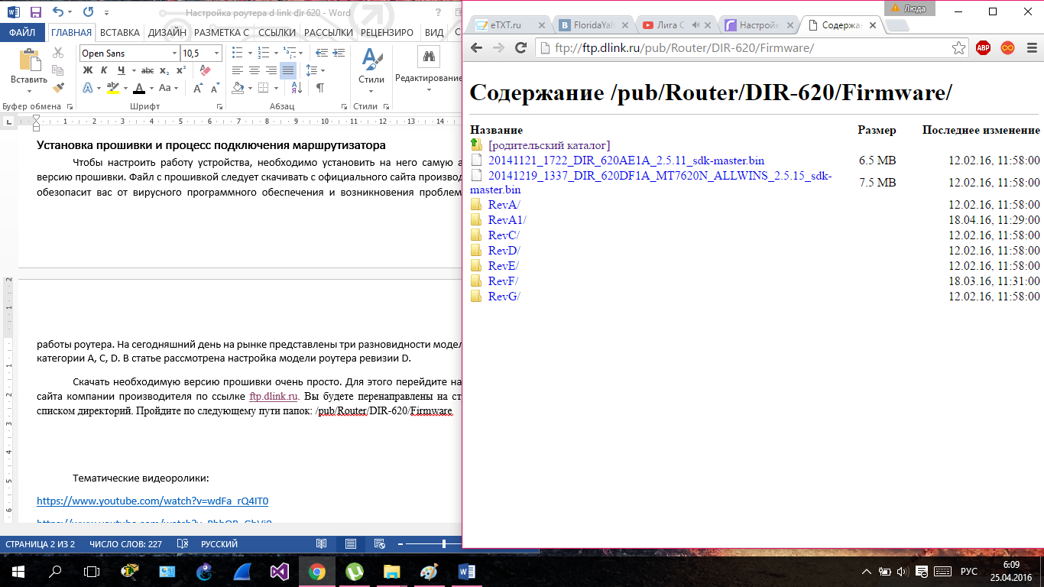Align the paragraph to the right

(271, 70)
